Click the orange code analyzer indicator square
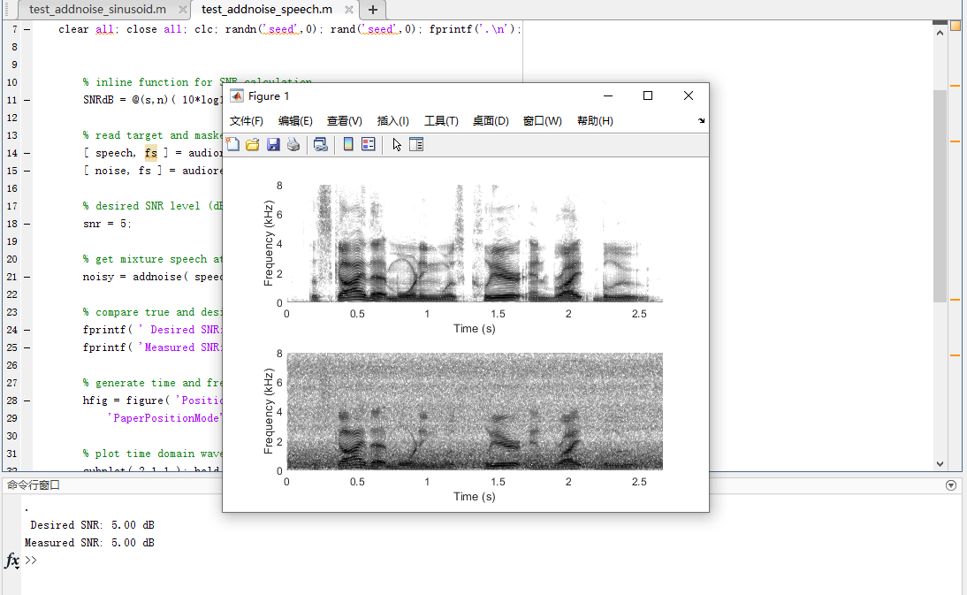 (x=956, y=26)
